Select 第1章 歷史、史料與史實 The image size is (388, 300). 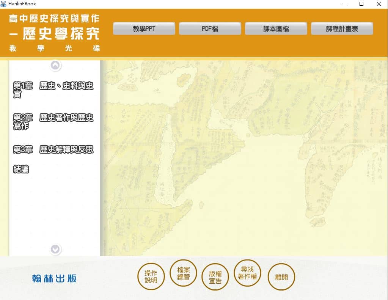coord(53,90)
